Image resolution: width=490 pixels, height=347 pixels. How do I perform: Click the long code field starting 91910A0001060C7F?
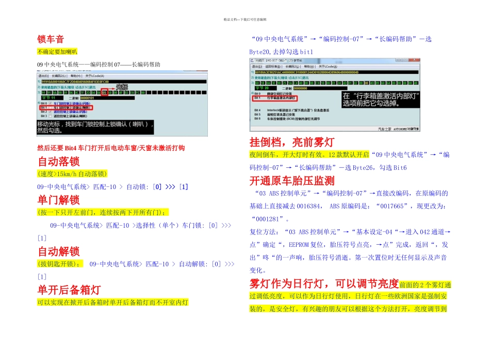coord(124,82)
